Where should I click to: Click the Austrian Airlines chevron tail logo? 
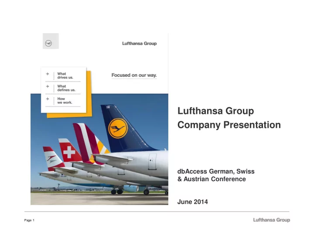(x=51, y=159)
